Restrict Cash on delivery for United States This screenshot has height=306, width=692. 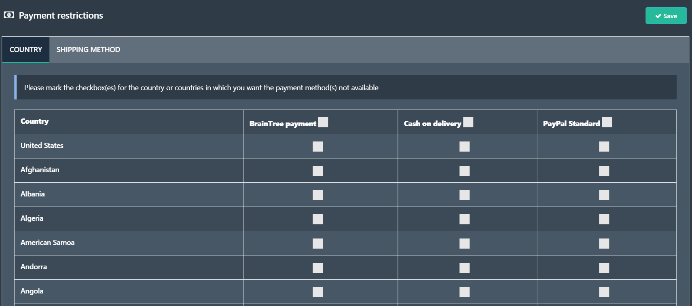[465, 146]
